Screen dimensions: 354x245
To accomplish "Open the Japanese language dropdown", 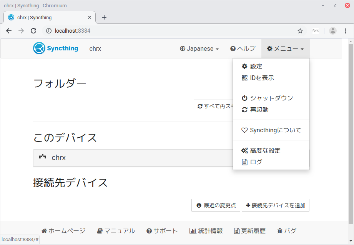I will coord(199,49).
